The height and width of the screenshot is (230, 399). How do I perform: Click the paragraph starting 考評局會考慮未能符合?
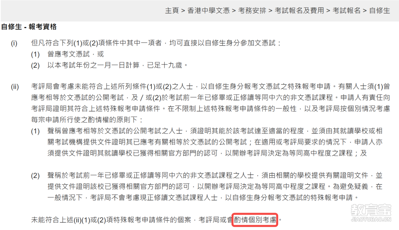211,103
